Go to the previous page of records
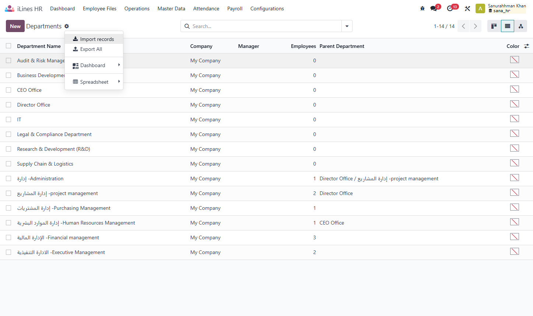The width and height of the screenshot is (533, 316). 463,26
